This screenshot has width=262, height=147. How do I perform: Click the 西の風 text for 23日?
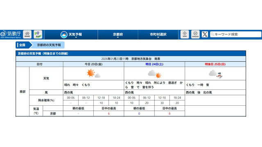pyautogui.click(x=68, y=92)
